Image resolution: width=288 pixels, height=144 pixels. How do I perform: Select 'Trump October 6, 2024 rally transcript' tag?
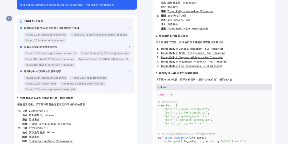[x=105, y=53]
